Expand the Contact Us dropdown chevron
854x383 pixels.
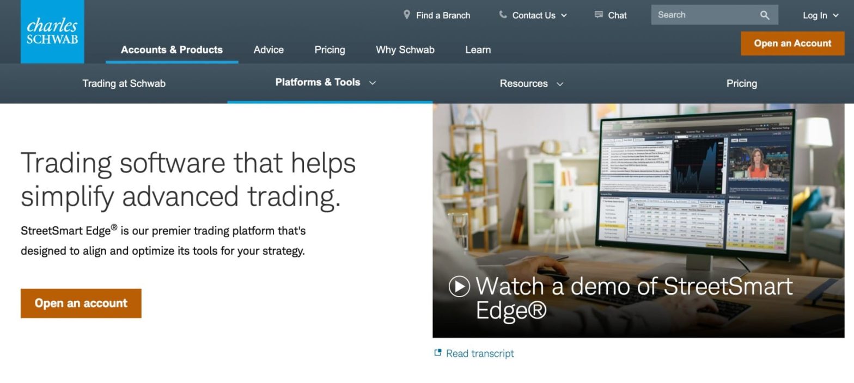[x=564, y=15]
